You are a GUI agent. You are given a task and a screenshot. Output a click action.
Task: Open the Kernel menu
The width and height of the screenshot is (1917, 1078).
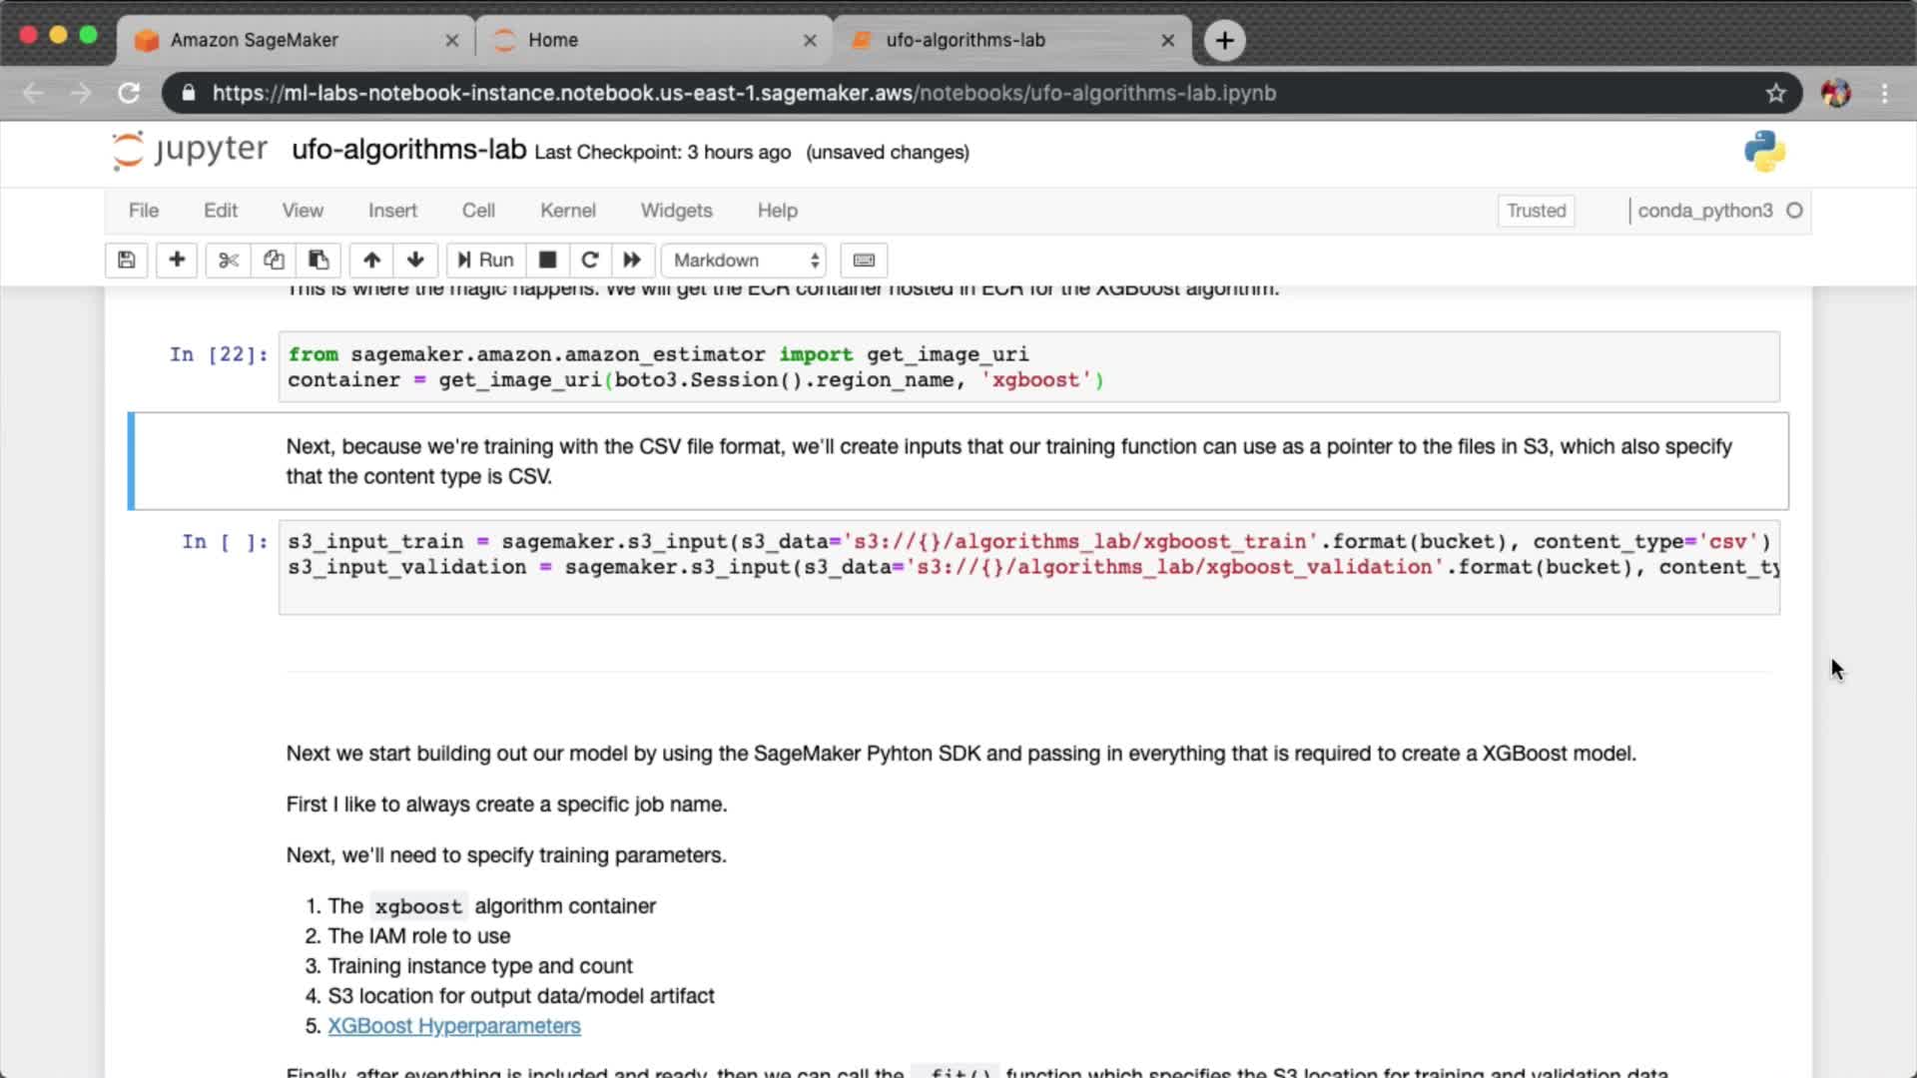pos(567,211)
